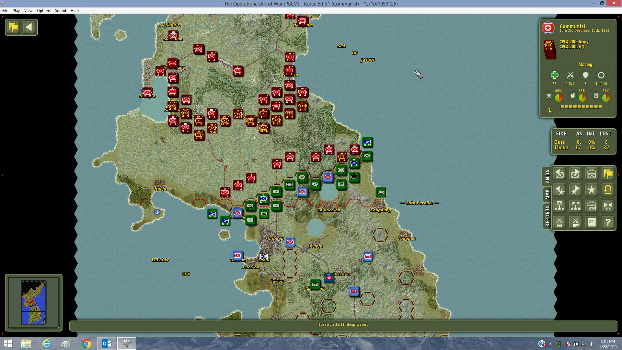
Task: Click the fuel can supply icon
Action: click(x=596, y=95)
